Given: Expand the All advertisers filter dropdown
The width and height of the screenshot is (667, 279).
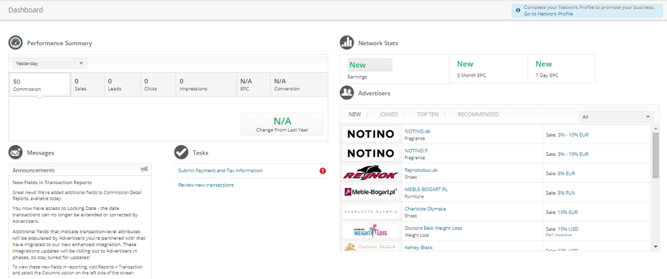Looking at the screenshot, I should [616, 117].
